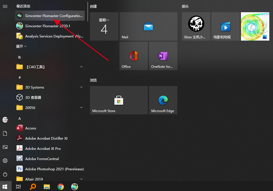
Task: Open Xbox console companion tile
Action: tap(196, 26)
